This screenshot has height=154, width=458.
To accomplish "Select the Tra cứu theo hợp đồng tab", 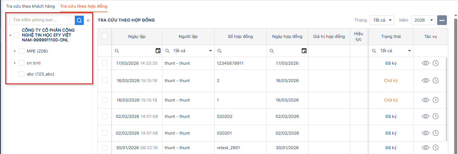I will point(83,6).
